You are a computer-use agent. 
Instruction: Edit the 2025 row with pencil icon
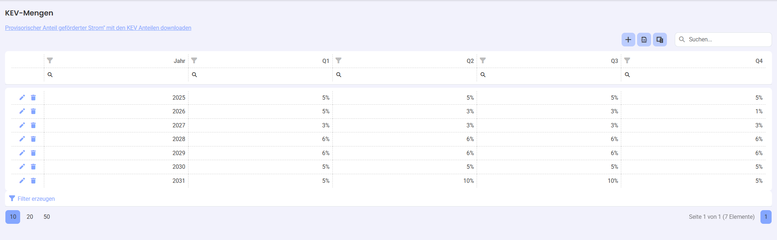coord(22,98)
